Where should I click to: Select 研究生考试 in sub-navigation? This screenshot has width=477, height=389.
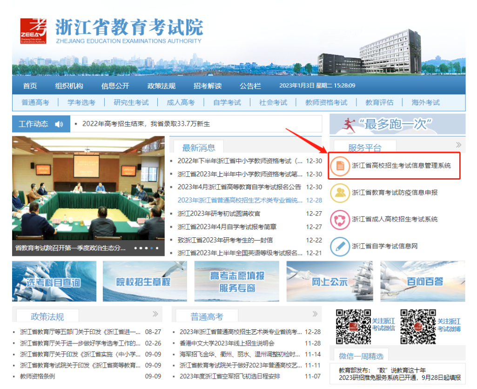[x=131, y=103]
